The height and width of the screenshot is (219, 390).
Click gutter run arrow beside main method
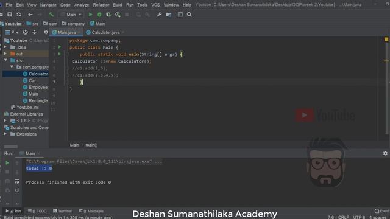(60, 54)
